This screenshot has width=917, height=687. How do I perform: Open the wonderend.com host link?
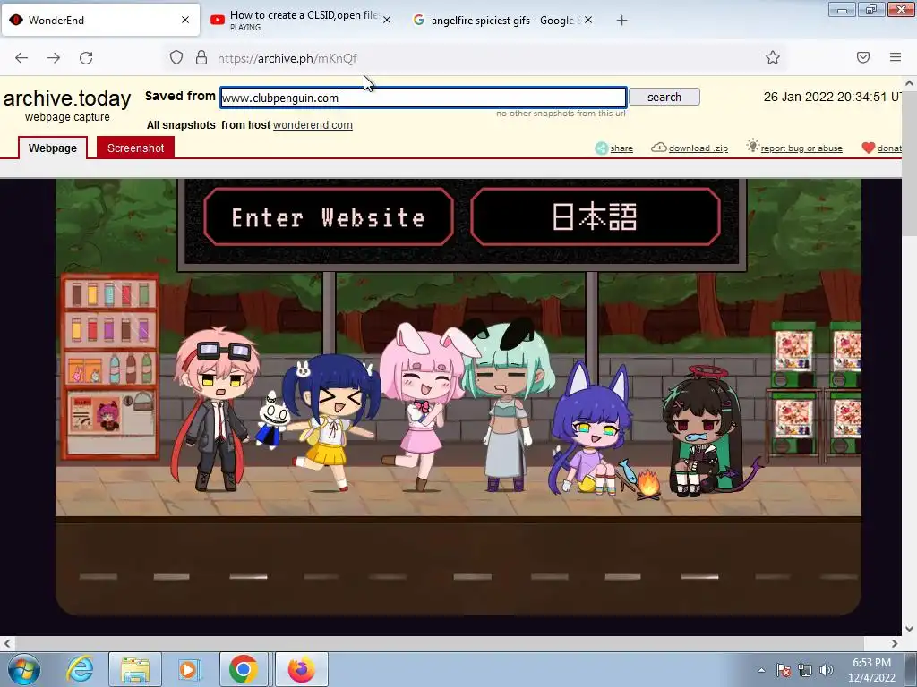pos(313,125)
